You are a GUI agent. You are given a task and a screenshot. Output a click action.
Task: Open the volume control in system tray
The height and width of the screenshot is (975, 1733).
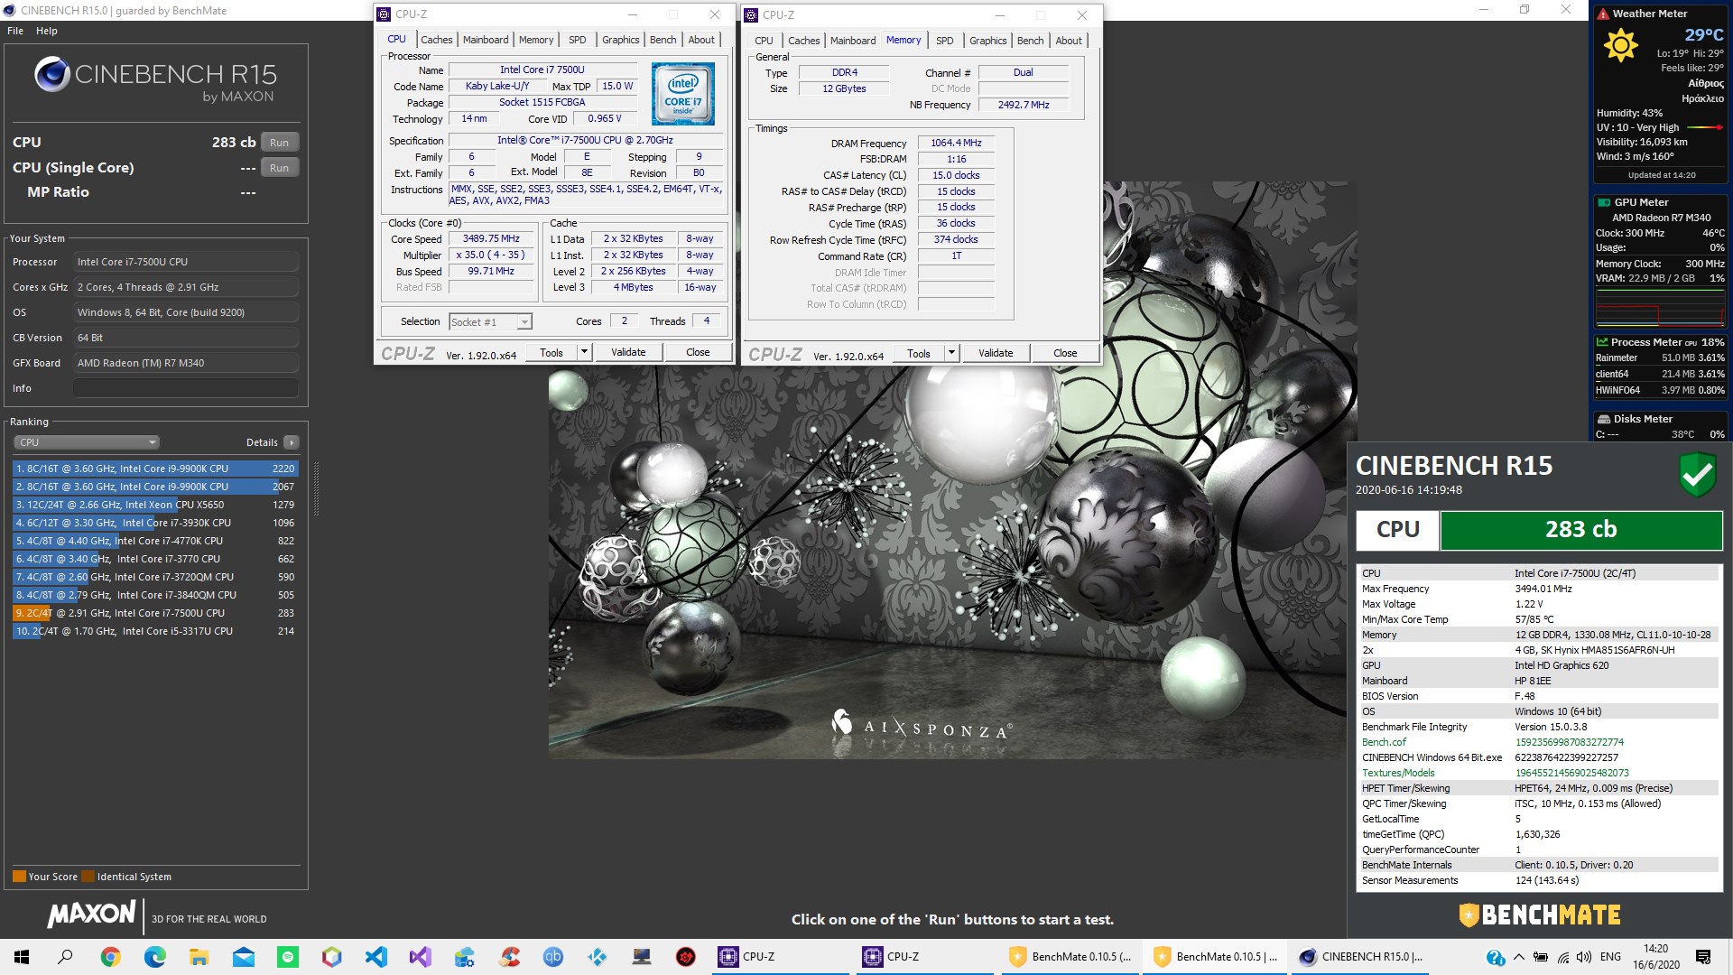(1586, 957)
